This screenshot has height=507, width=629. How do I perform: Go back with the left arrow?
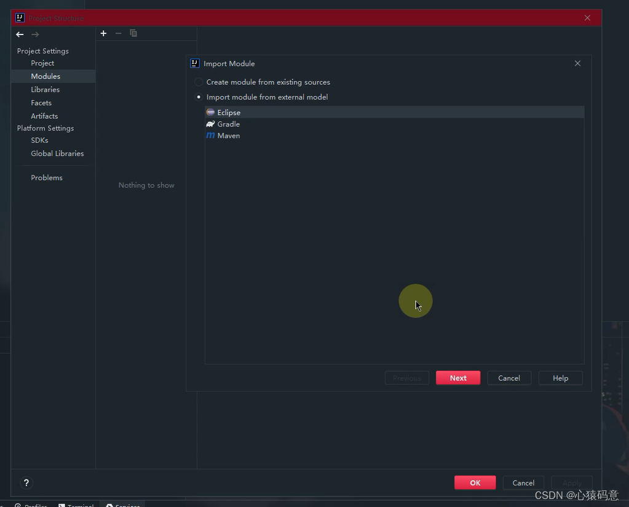(x=20, y=34)
